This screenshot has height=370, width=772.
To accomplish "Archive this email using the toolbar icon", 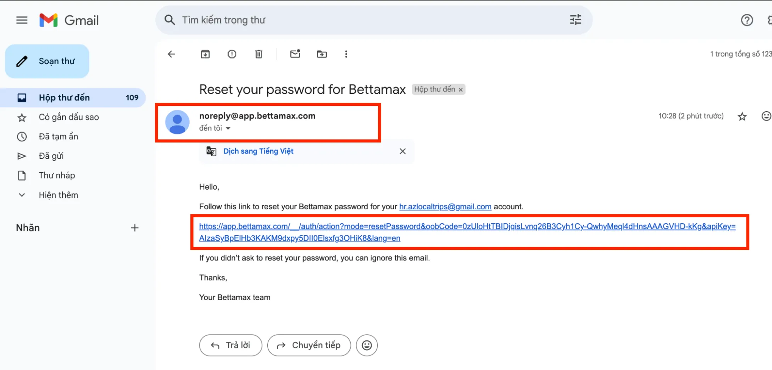I will click(x=205, y=54).
